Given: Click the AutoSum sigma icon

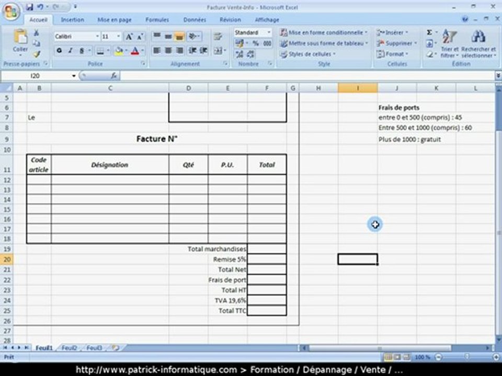Looking at the screenshot, I should pyautogui.click(x=429, y=32).
